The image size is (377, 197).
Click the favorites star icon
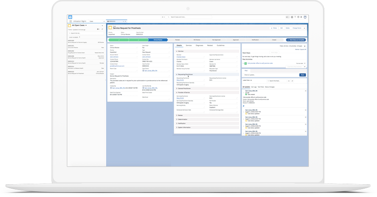[287, 17]
